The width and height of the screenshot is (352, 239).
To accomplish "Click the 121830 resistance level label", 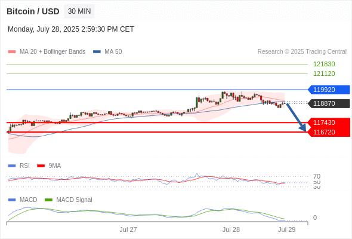I will (324, 64).
